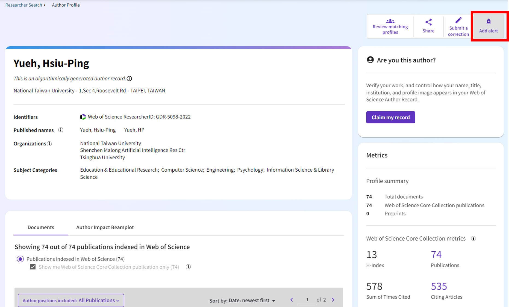
Task: Click published name Yueh, Hsiu-Ping
Action: click(x=98, y=130)
